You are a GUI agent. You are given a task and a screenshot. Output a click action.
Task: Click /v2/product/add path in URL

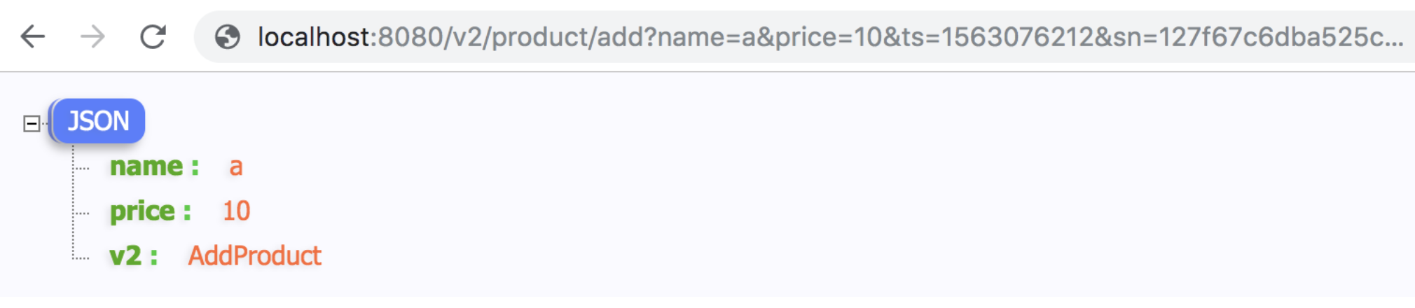543,36
